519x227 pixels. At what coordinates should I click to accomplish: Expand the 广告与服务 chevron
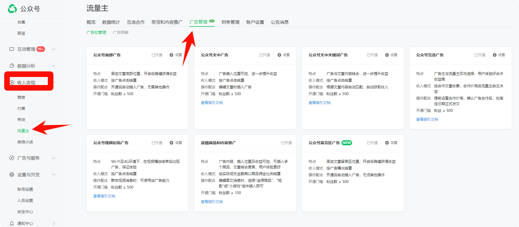[x=54, y=158]
